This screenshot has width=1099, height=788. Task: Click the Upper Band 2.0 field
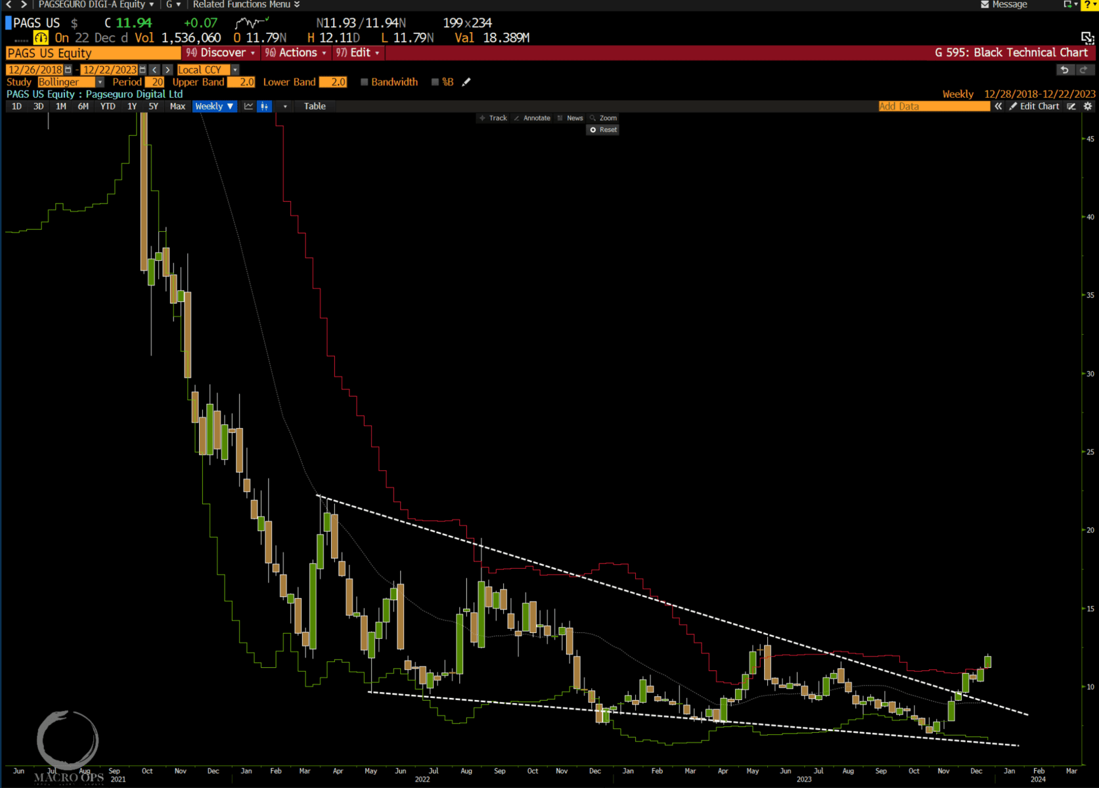[x=241, y=82]
